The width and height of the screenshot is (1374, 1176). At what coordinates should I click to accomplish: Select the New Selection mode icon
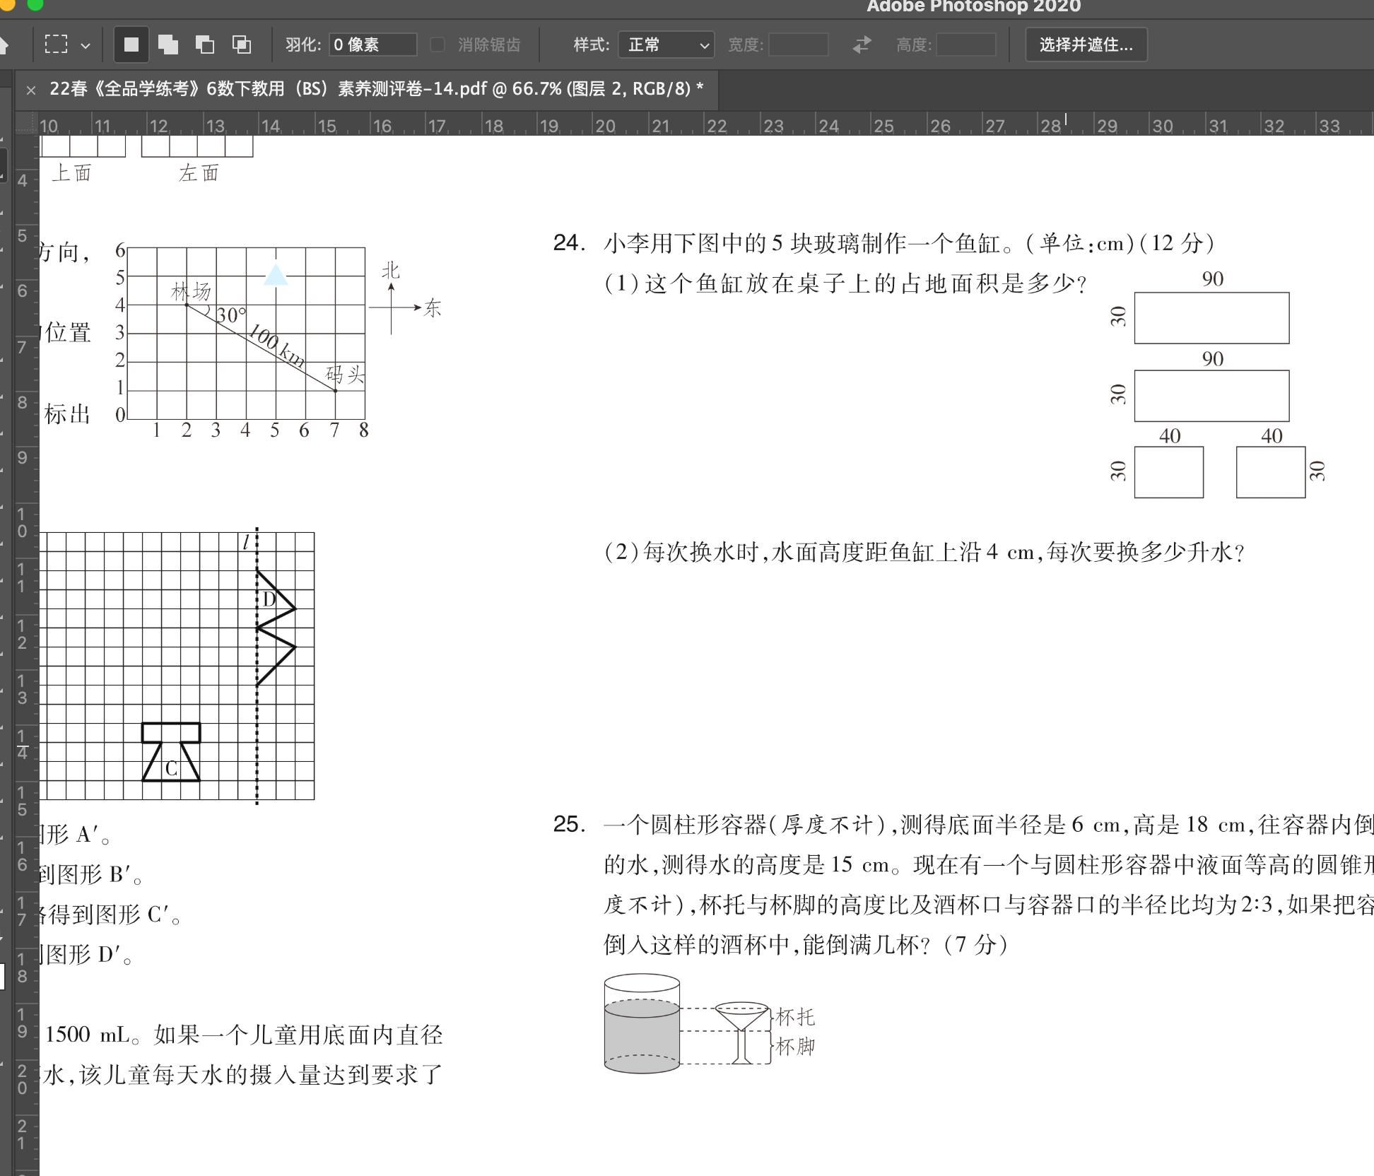click(131, 45)
